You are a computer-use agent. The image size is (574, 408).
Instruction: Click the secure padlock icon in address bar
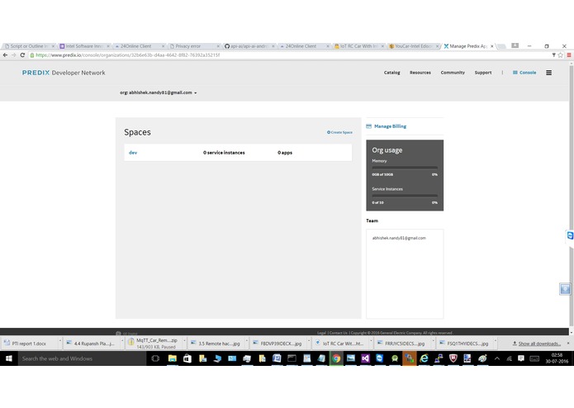point(32,55)
